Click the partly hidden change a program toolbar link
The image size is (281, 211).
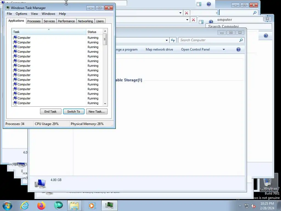pyautogui.click(x=127, y=49)
